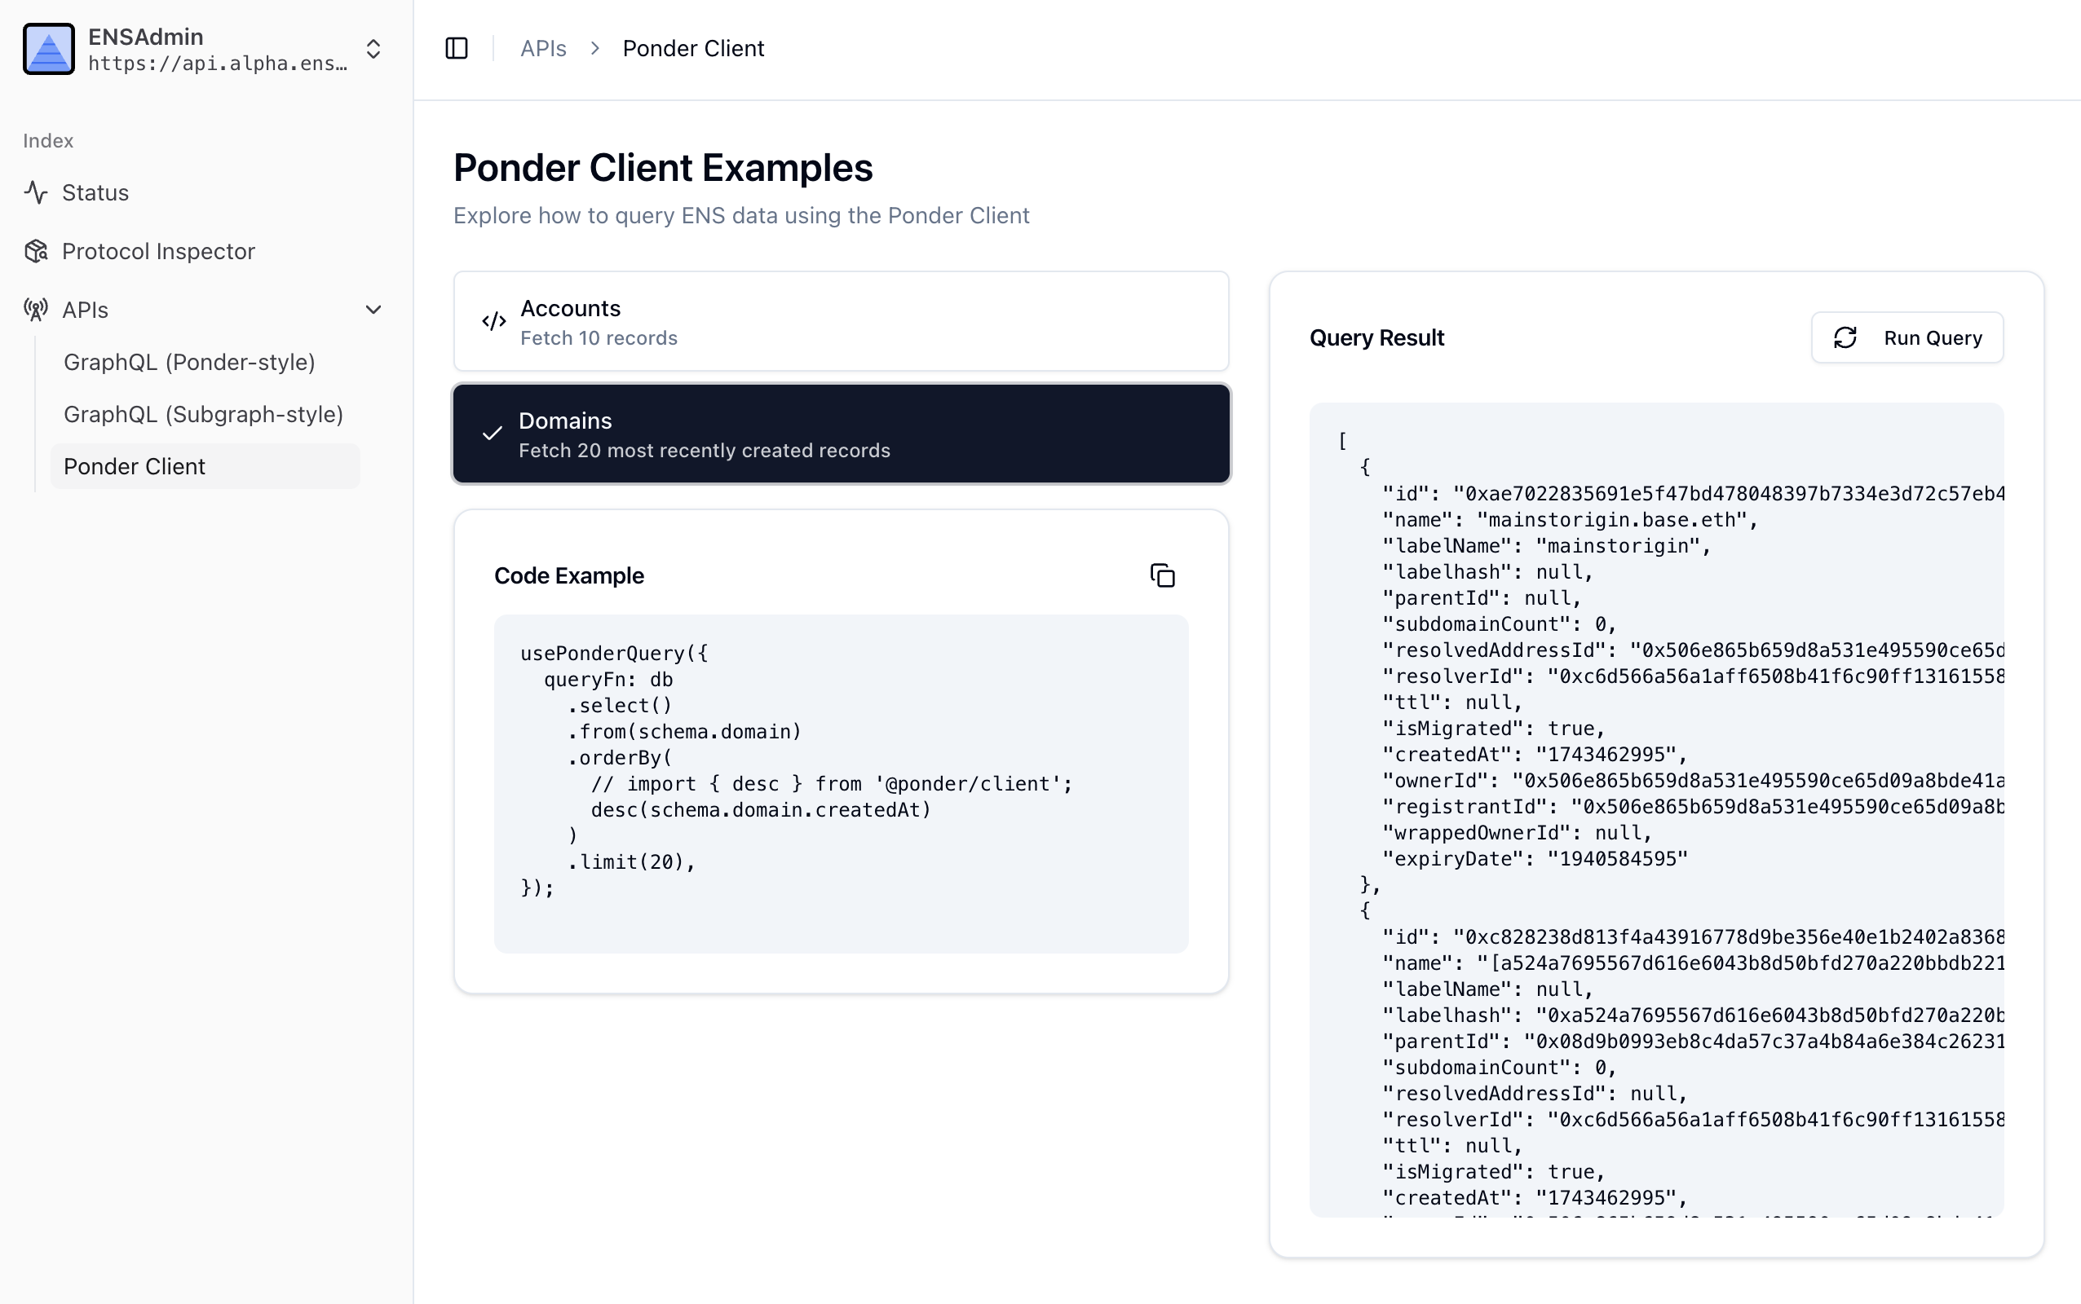Click the Ponder Client Examples title
Viewport: 2081px width, 1304px height.
[663, 167]
